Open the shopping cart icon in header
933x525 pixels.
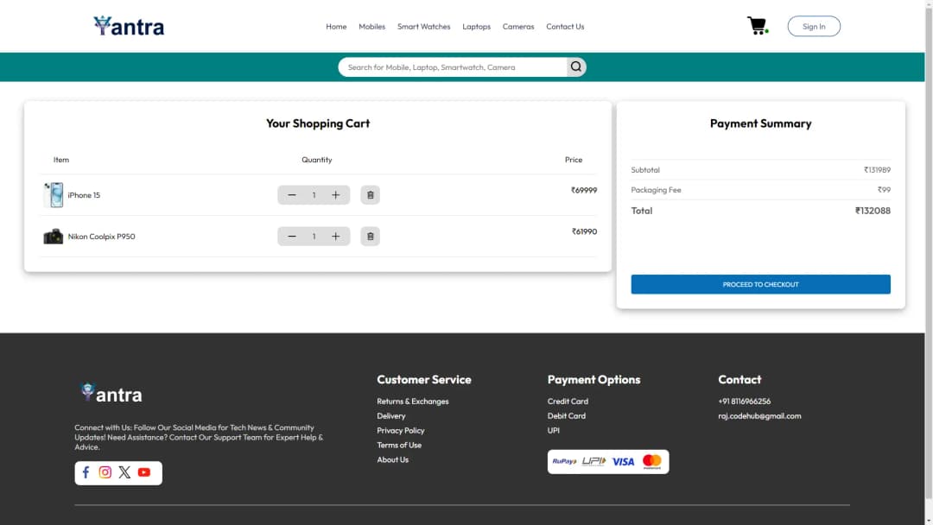tap(758, 26)
